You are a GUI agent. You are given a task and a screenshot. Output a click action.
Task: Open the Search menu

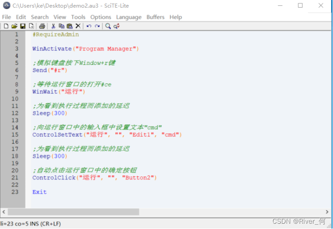(x=40, y=17)
